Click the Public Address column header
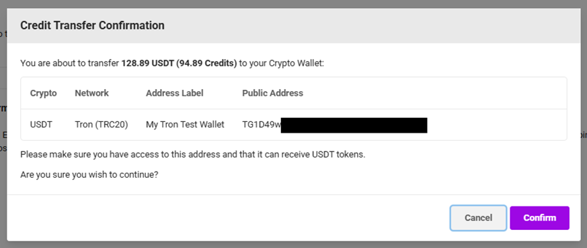587x248 pixels. (x=272, y=93)
